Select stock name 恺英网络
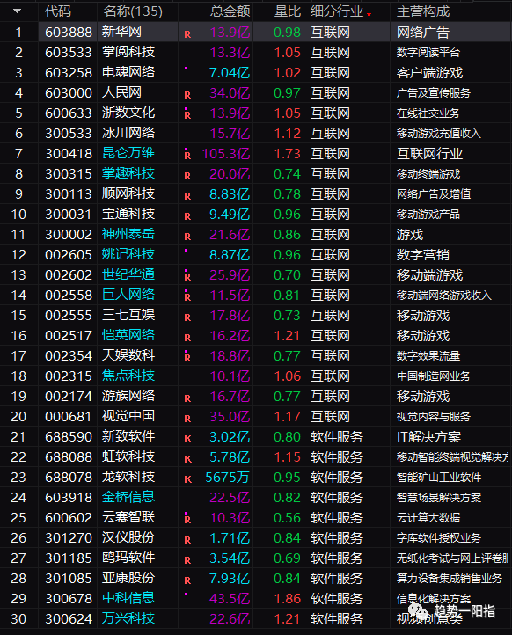Viewport: 512px width, 635px height. [128, 335]
